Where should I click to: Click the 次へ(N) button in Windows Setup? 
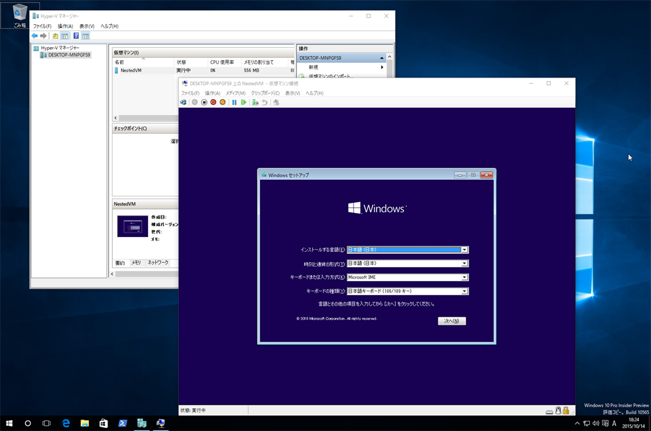click(452, 321)
